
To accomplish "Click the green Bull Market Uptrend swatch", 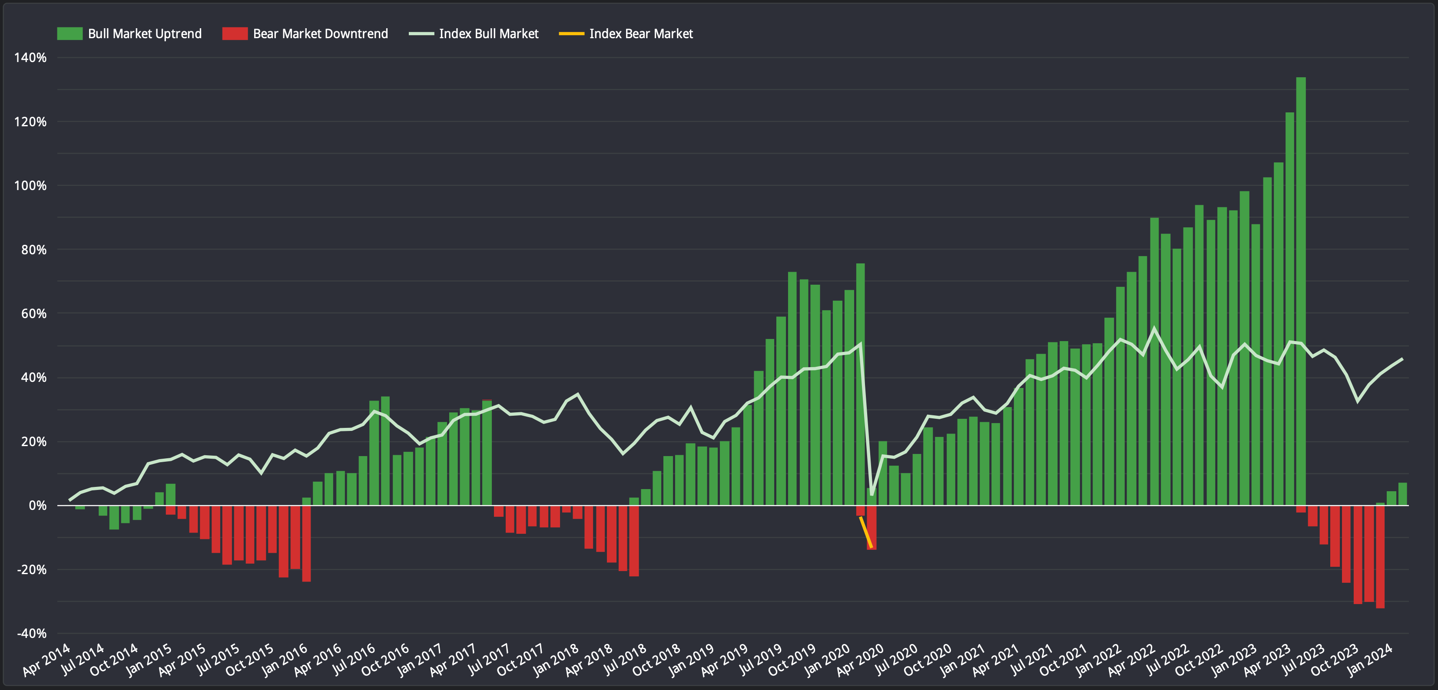I will point(70,34).
